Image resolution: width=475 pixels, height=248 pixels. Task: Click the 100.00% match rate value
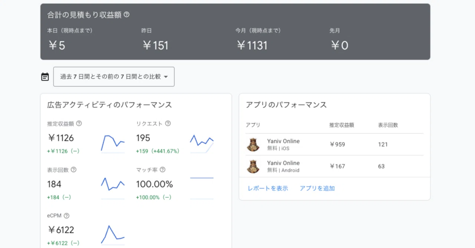tap(154, 184)
